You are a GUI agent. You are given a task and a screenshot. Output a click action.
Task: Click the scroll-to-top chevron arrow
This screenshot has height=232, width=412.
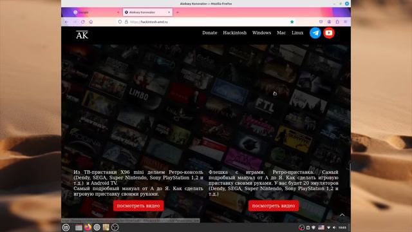[x=342, y=215]
